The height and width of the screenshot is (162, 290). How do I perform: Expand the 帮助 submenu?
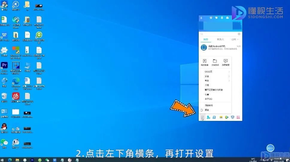(x=215, y=81)
